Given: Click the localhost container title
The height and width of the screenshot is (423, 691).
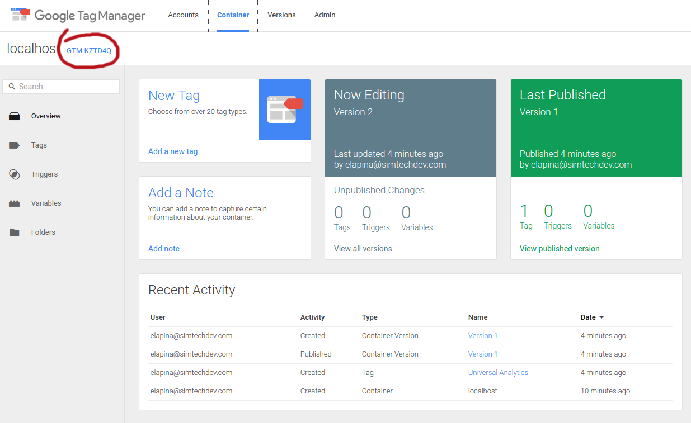Looking at the screenshot, I should pos(32,49).
